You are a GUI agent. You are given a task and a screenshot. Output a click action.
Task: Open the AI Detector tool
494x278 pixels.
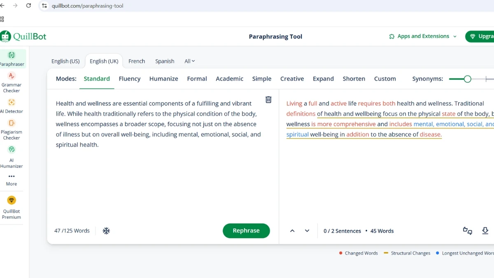pos(12,105)
